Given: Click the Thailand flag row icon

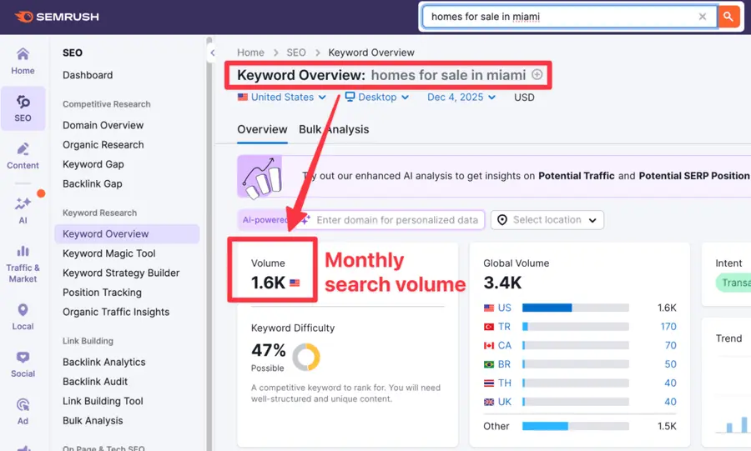Looking at the screenshot, I should point(488,383).
